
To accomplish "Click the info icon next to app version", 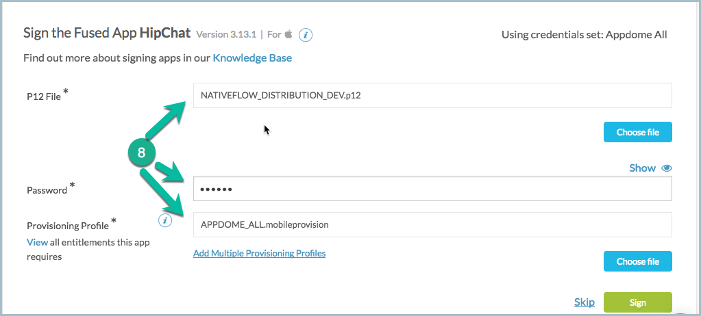I will tap(306, 35).
